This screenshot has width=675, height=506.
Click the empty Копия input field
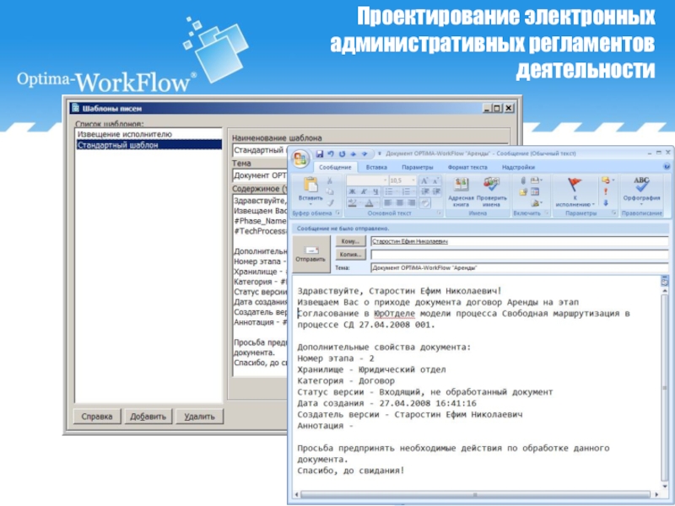[520, 255]
